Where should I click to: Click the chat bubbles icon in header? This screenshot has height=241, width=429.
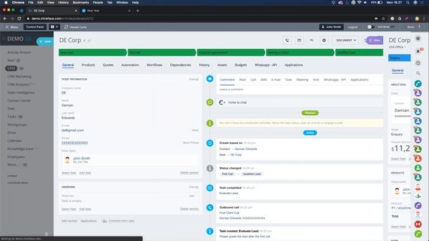click(x=312, y=40)
